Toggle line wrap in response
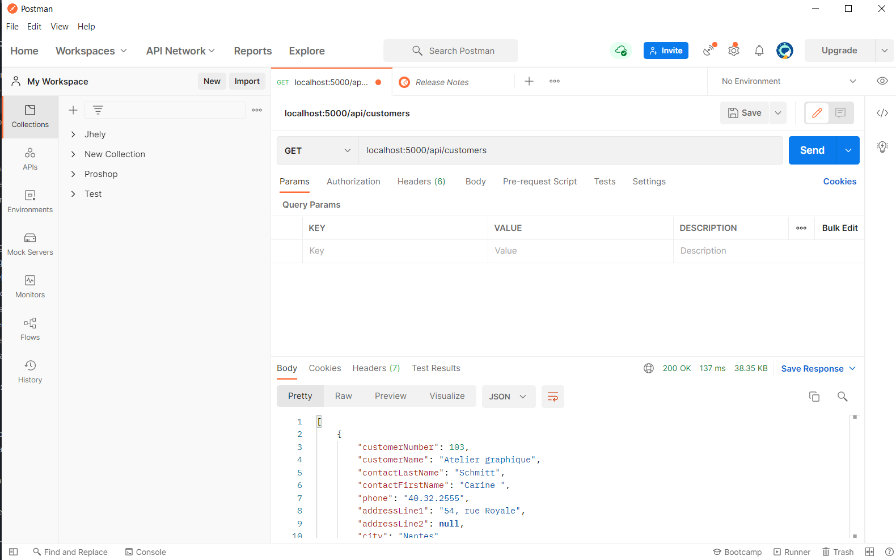Image resolution: width=896 pixels, height=560 pixels. point(553,397)
